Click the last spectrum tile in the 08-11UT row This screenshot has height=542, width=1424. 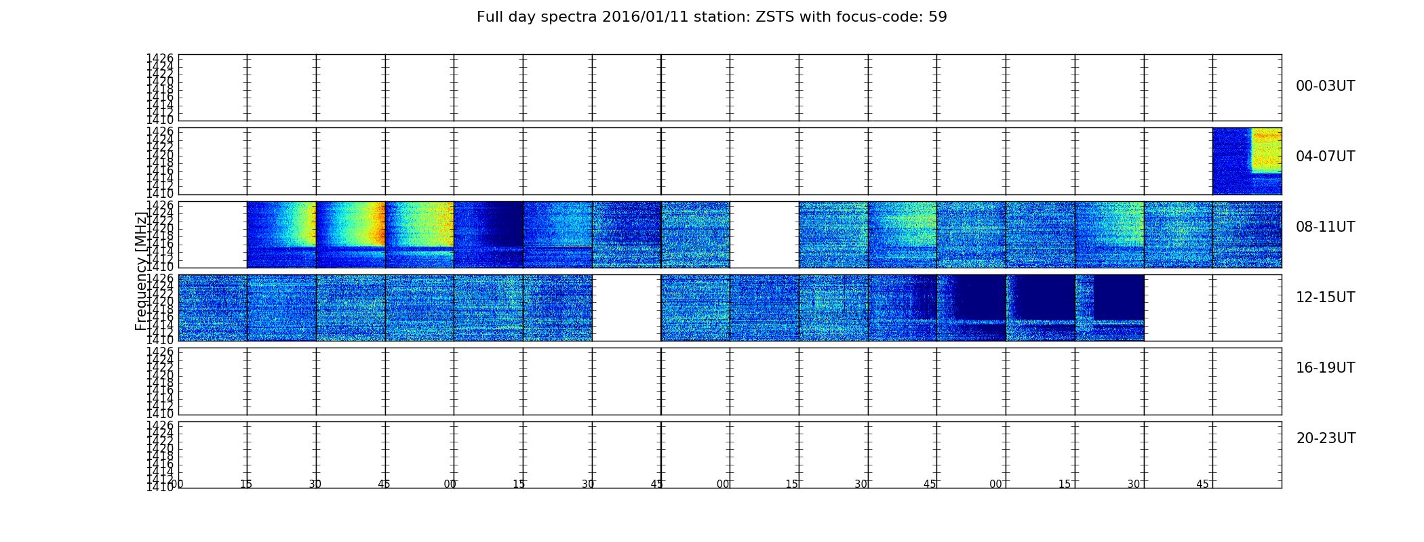[1247, 234]
